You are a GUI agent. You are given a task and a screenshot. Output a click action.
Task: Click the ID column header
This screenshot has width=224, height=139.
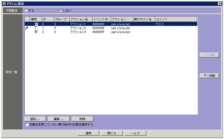coord(48,19)
